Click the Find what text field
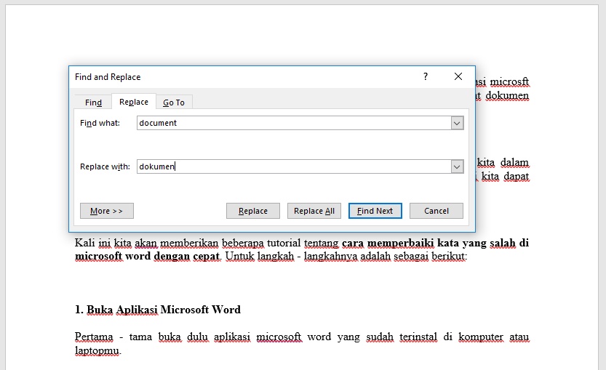 click(x=293, y=123)
